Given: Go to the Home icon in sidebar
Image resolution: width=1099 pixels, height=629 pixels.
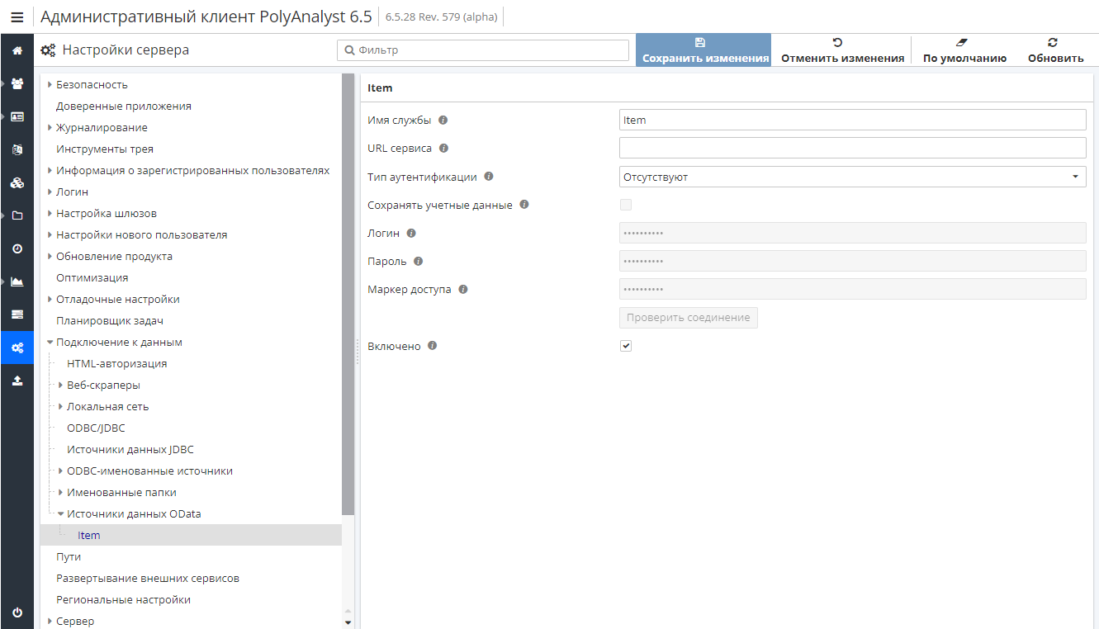Looking at the screenshot, I should (x=17, y=50).
